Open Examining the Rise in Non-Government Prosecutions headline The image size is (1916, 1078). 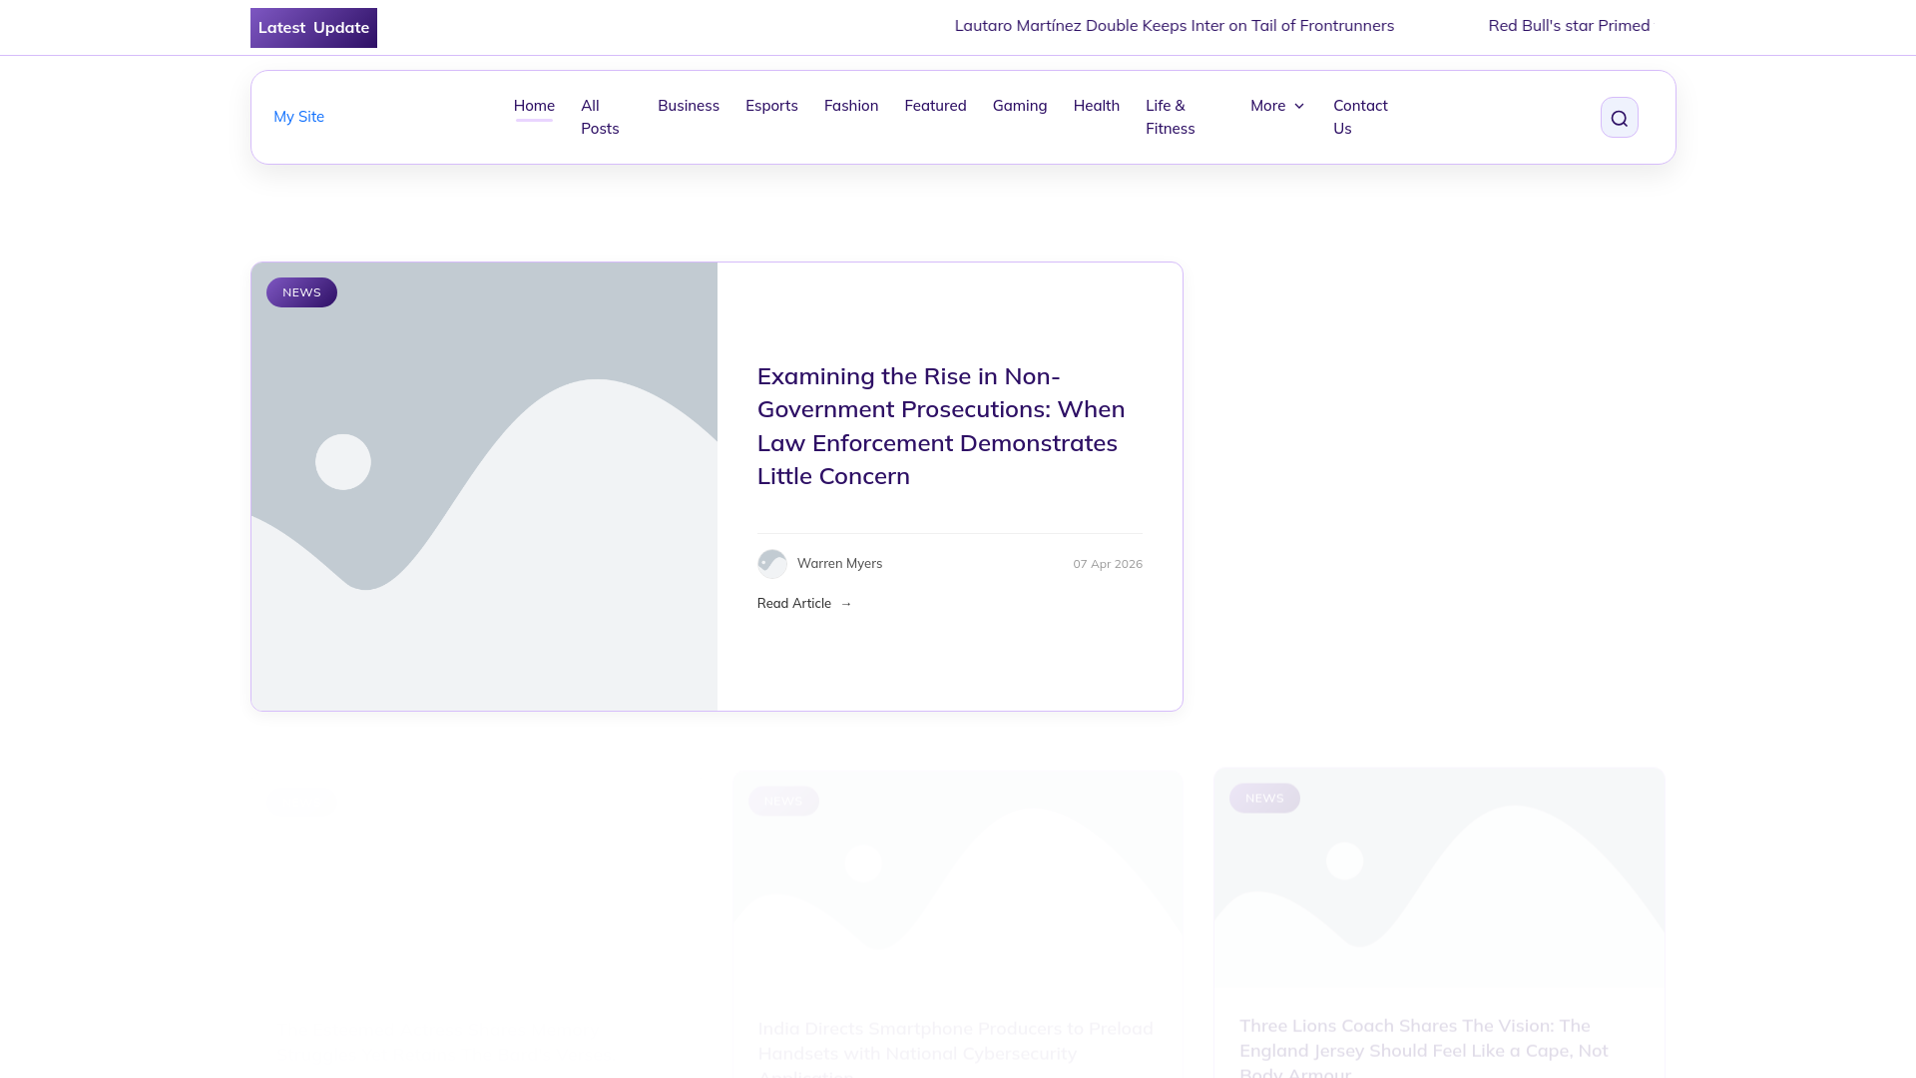pyautogui.click(x=941, y=426)
